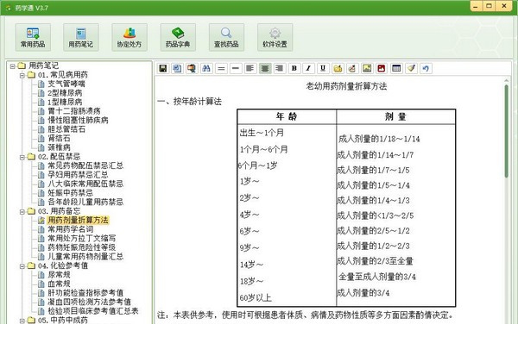Open 各年龄段儿童用药禁忌
The width and height of the screenshot is (518, 337).
[x=85, y=202]
